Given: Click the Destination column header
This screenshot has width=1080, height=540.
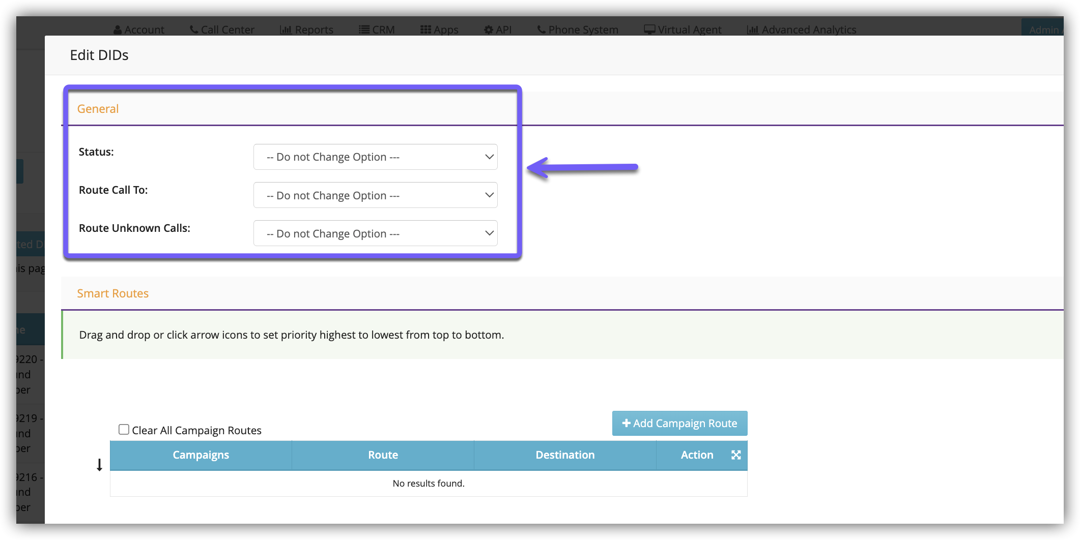Looking at the screenshot, I should click(x=565, y=455).
